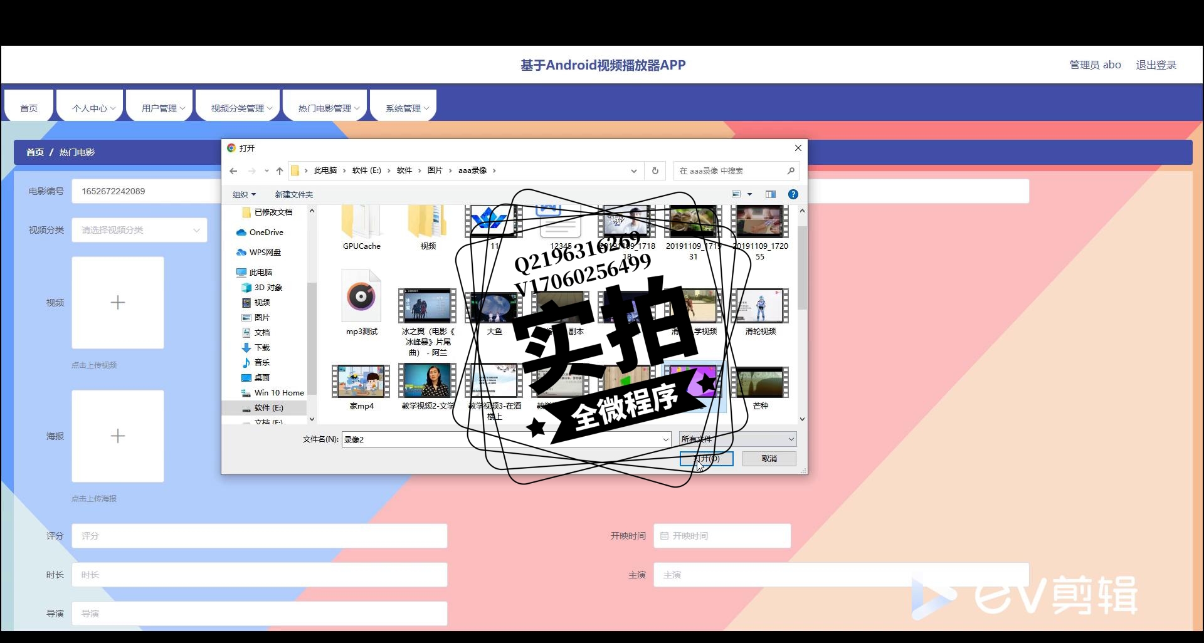Select the GPUCache folder

point(362,228)
